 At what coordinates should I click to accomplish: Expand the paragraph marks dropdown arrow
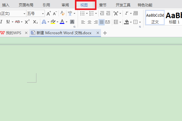pyautogui.click(x=131, y=14)
